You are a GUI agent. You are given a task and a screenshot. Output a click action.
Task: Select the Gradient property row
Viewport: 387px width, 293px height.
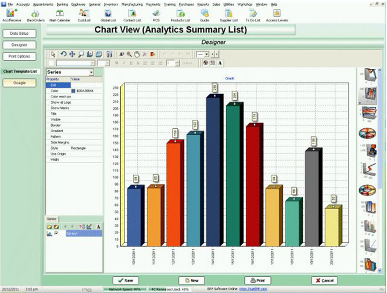(58, 131)
